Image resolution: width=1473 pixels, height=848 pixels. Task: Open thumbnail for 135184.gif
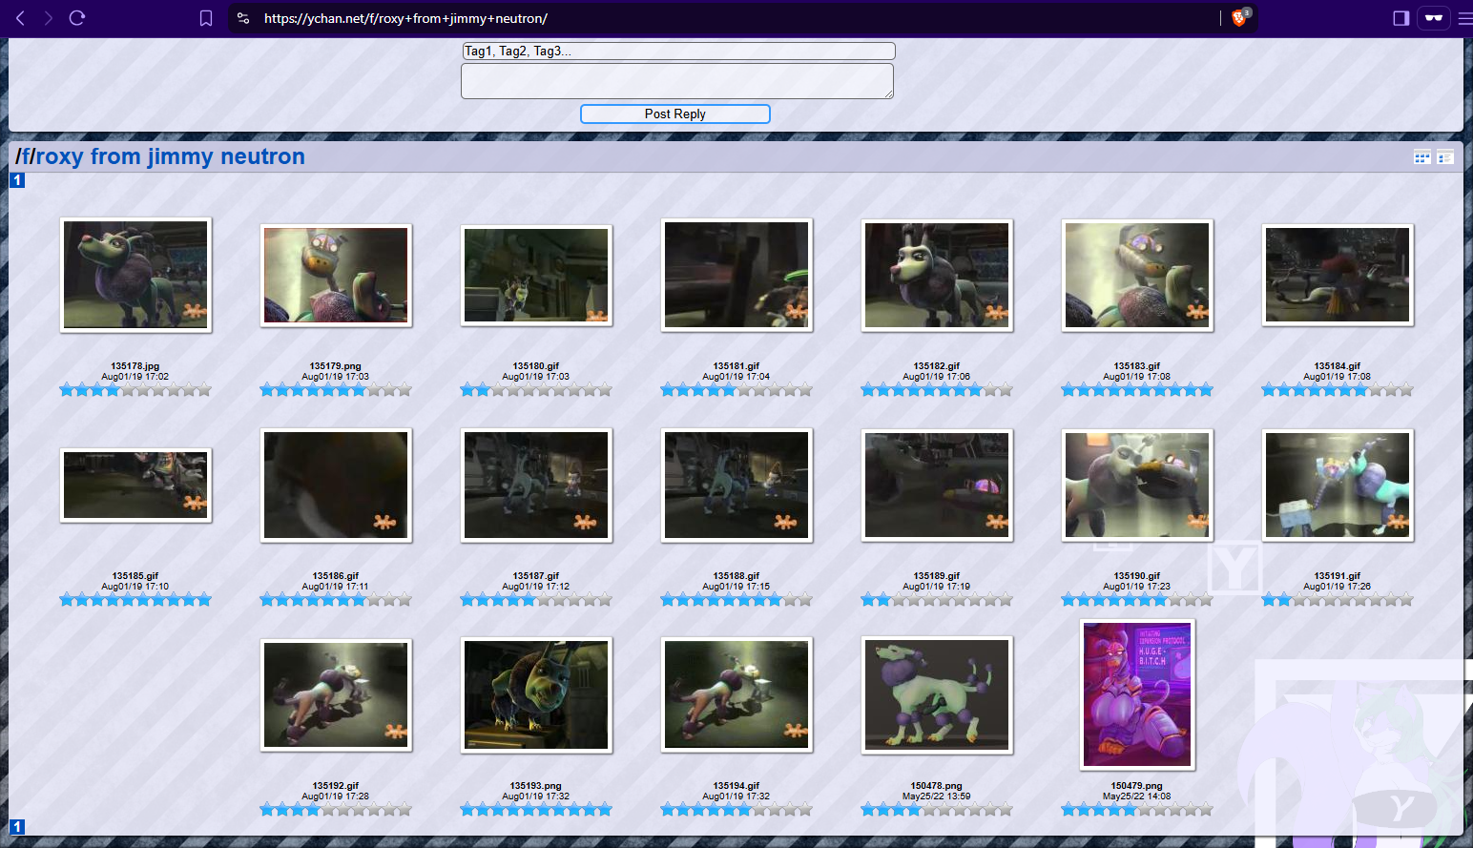[1338, 276]
